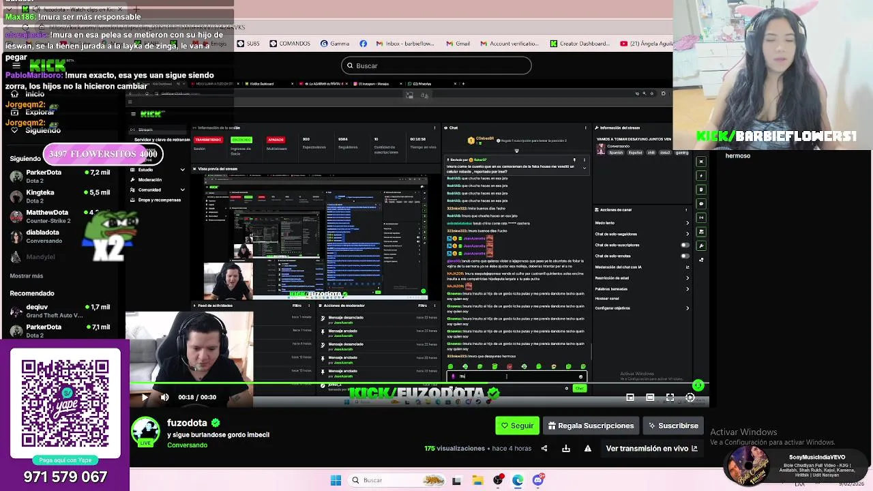Open the Gamma bookmark
873x491 pixels.
[x=335, y=44]
